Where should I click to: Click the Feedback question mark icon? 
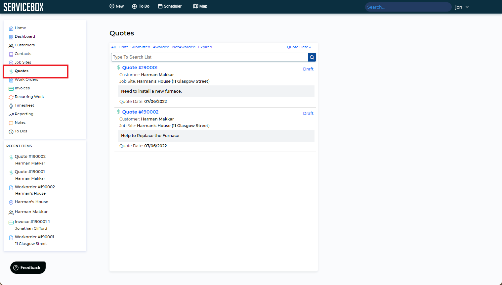point(16,268)
